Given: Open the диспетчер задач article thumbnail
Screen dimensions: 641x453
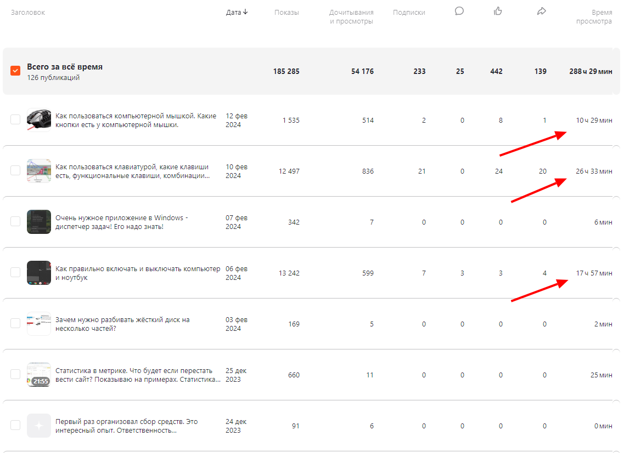Looking at the screenshot, I should click(x=39, y=222).
